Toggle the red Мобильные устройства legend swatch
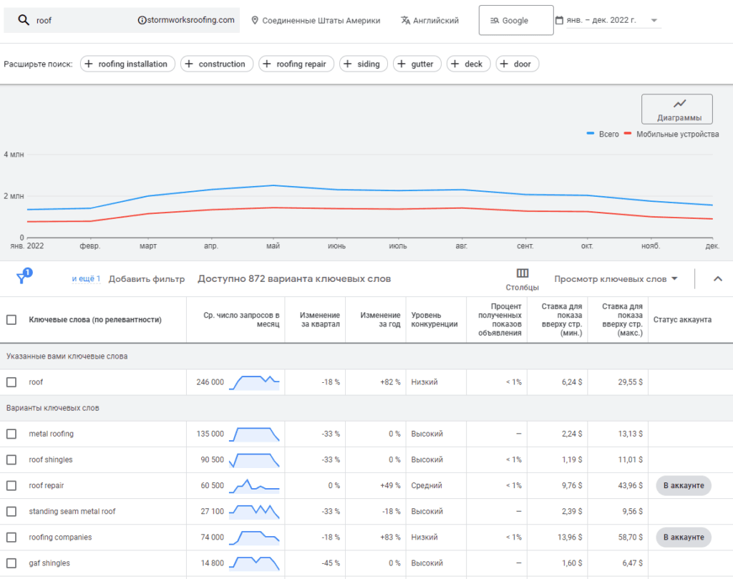The image size is (733, 579). click(627, 134)
